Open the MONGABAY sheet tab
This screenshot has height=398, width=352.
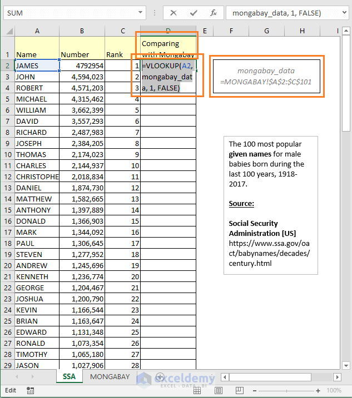click(110, 377)
